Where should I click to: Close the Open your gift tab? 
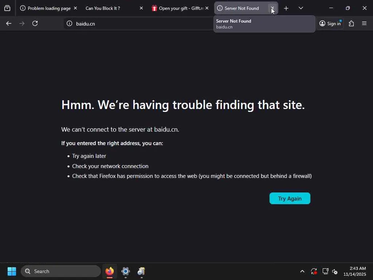click(207, 8)
